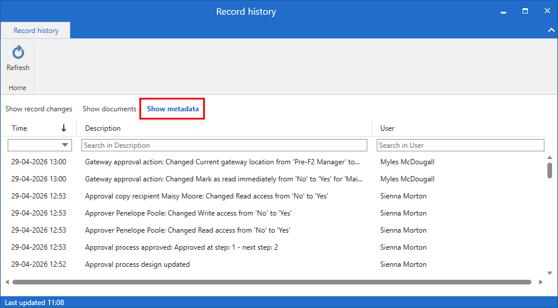Screen dimensions: 558x308
Task: Click Sienna Morton on the Maisy Moore row
Action: [403, 196]
